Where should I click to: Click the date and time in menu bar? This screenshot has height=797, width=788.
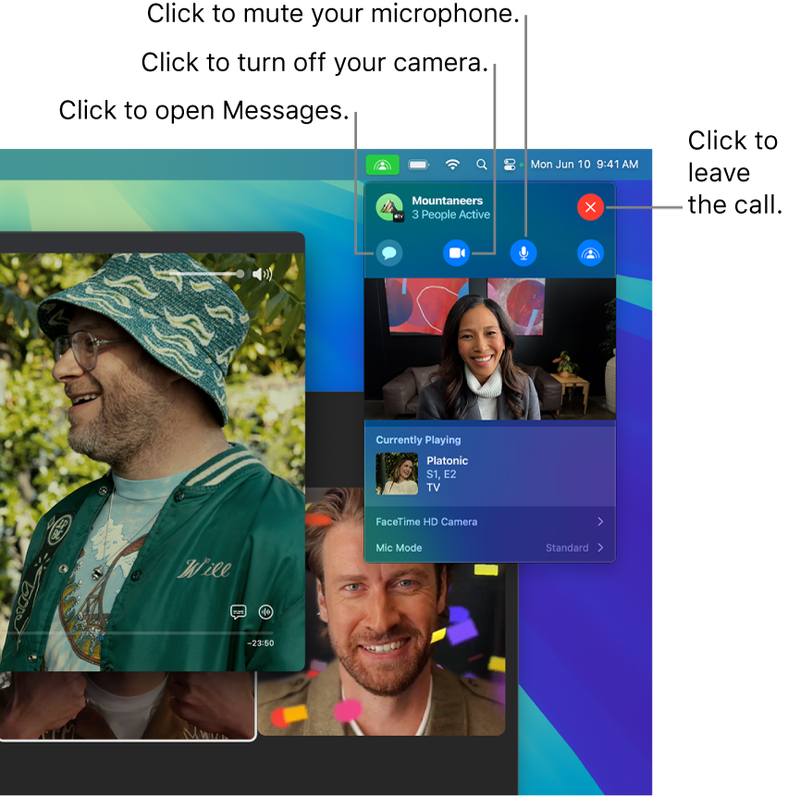[585, 165]
